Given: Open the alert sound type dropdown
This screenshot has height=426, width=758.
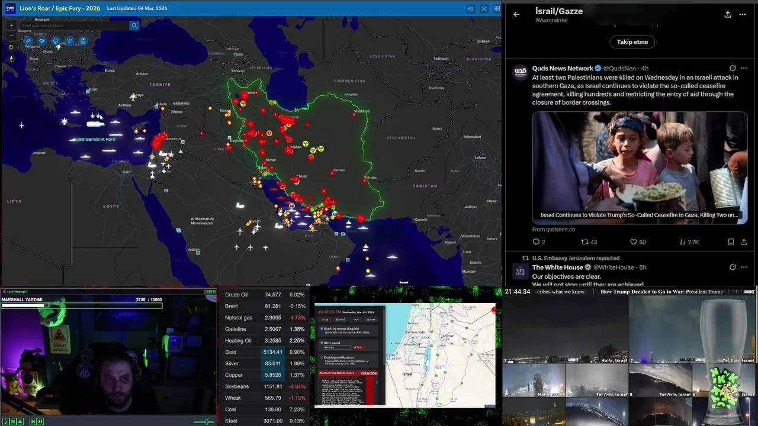Looking at the screenshot, I should coord(338,347).
